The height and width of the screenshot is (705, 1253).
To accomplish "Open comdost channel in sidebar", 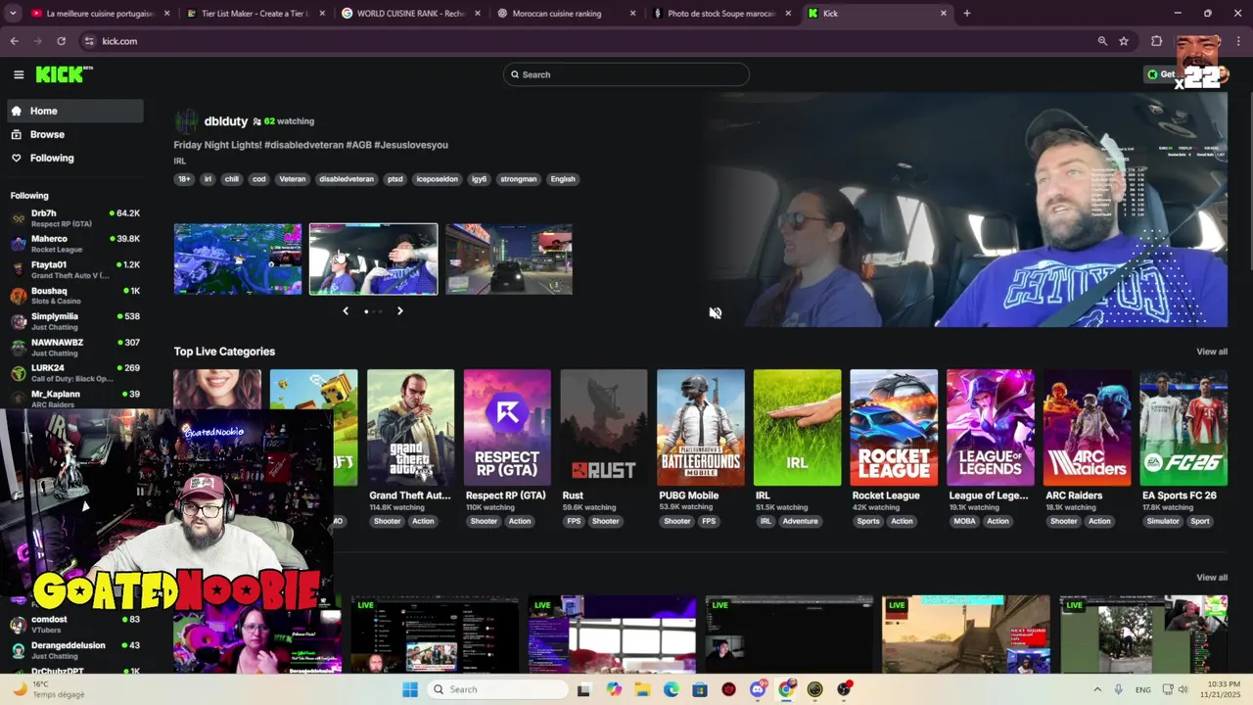I will click(75, 624).
